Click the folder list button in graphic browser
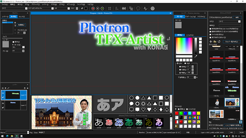 pyautogui.click(x=232, y=42)
